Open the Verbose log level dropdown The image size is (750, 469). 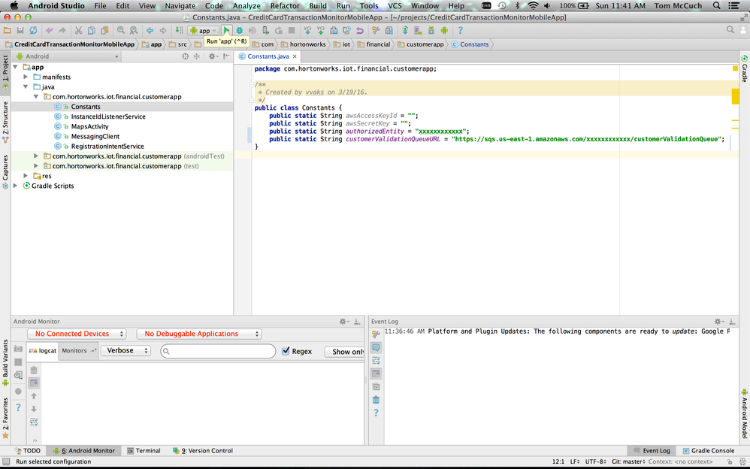click(126, 351)
